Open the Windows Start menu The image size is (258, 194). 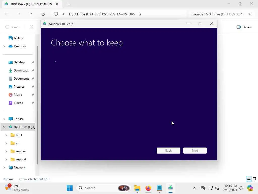70,188
